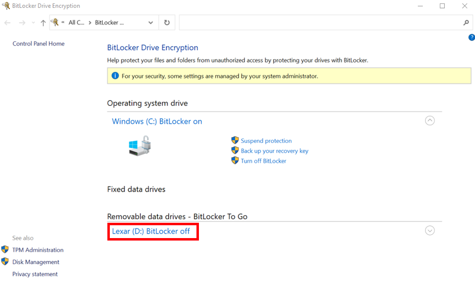This screenshot has height=285, width=475.
Task: Open Lexar (D:) BitLocker off link
Action: pyautogui.click(x=151, y=231)
